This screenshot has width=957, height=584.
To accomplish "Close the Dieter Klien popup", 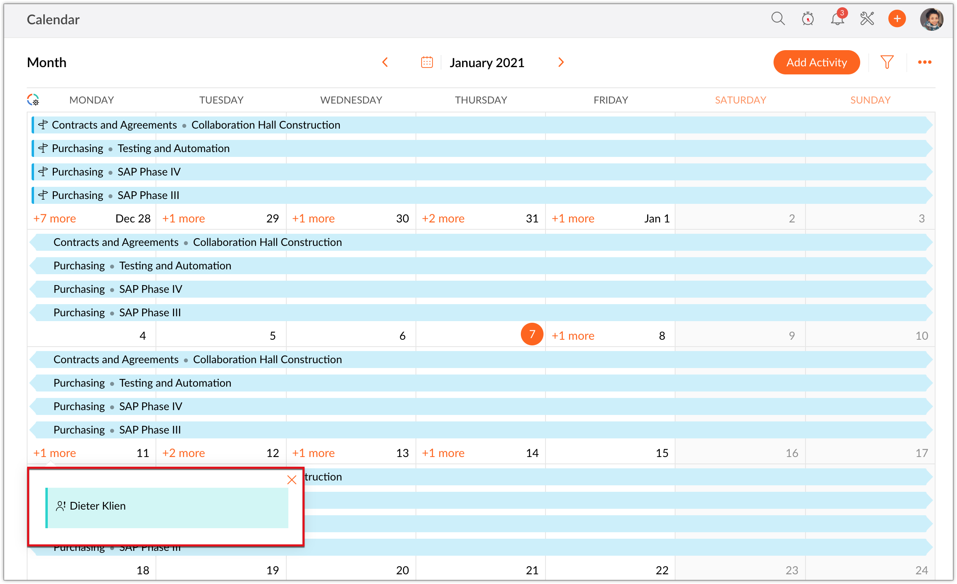I will [x=292, y=480].
